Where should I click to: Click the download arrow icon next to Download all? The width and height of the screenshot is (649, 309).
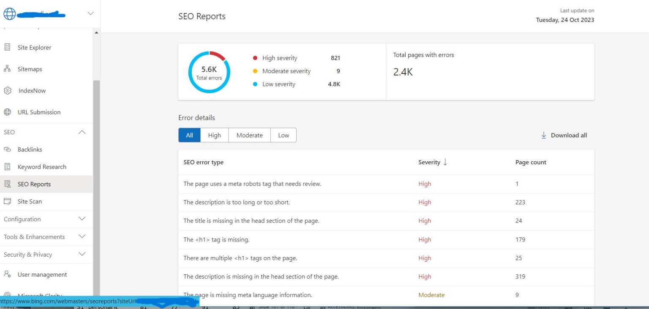tap(543, 135)
